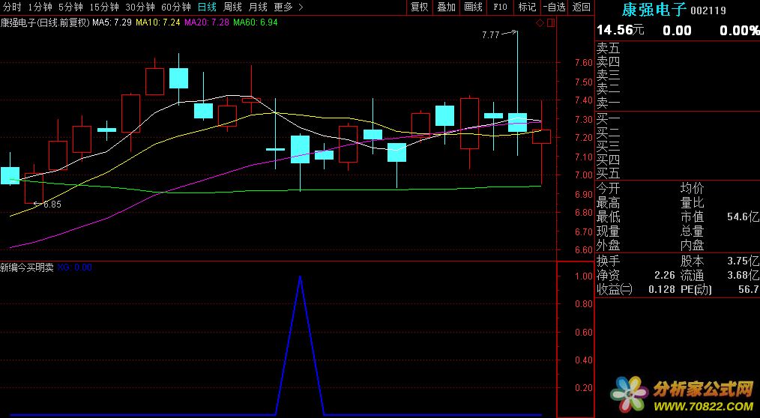Click the 股本 3.75亿 value
The height and width of the screenshot is (418, 760).
(743, 261)
